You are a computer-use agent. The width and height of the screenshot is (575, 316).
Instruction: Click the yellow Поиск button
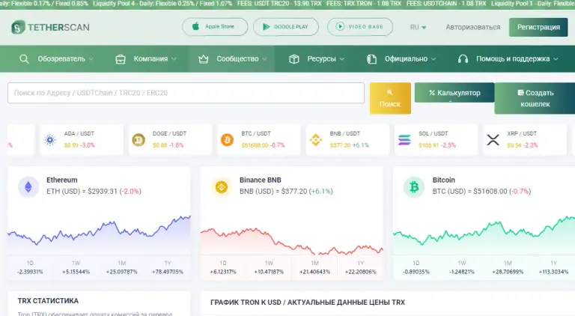click(390, 98)
